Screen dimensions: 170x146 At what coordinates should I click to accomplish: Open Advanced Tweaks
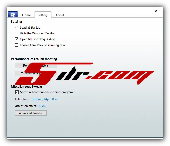(31, 113)
